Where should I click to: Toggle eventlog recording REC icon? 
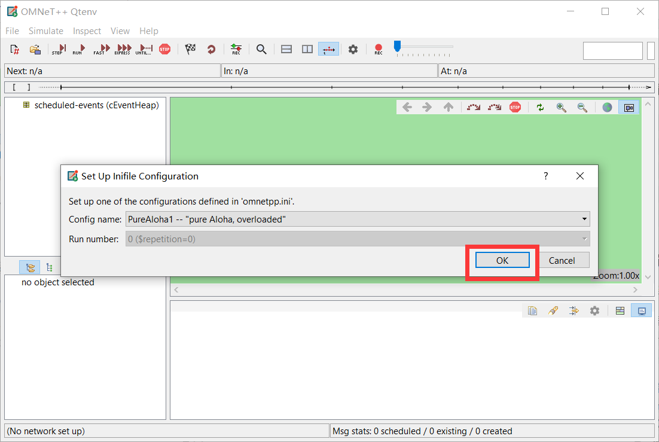click(x=236, y=49)
